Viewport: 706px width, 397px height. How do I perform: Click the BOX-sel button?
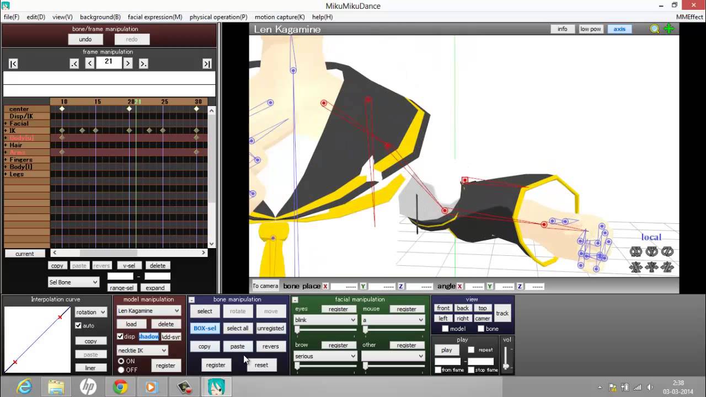tap(205, 328)
